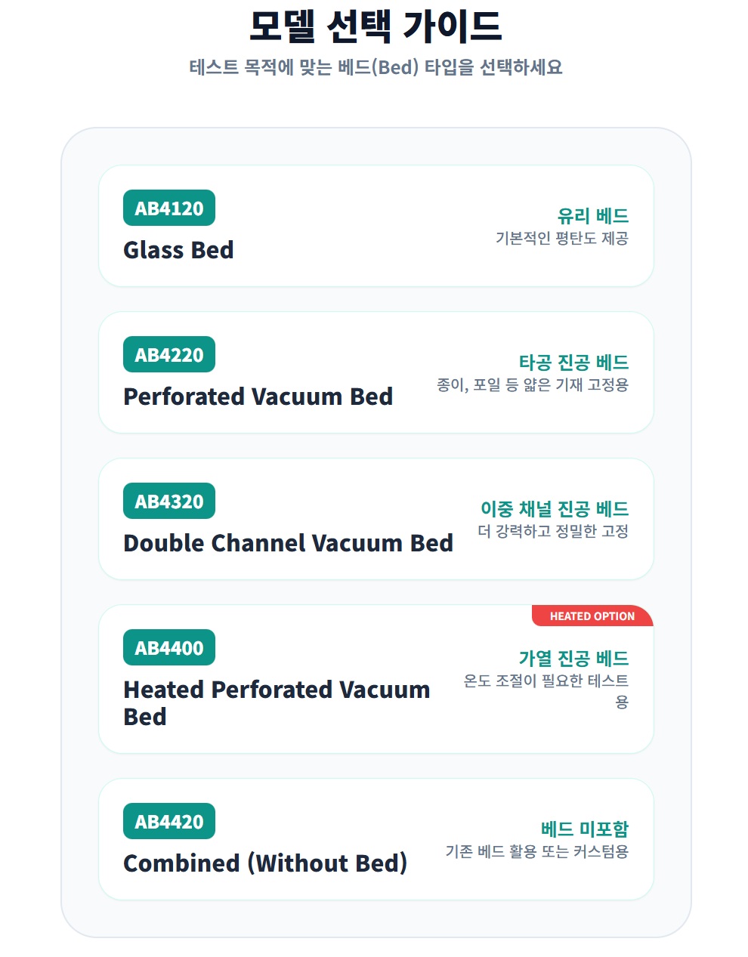This screenshot has width=748, height=957.
Task: Open the Perforated Vacuum Bed title
Action: pyautogui.click(x=258, y=397)
